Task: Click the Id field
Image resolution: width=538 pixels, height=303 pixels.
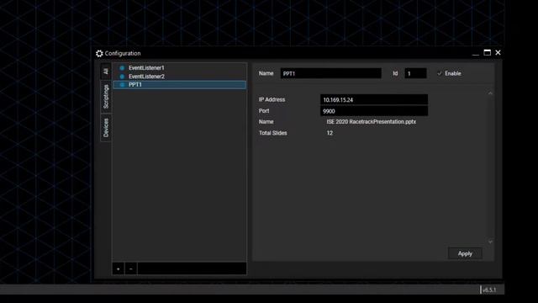Action: pos(415,73)
